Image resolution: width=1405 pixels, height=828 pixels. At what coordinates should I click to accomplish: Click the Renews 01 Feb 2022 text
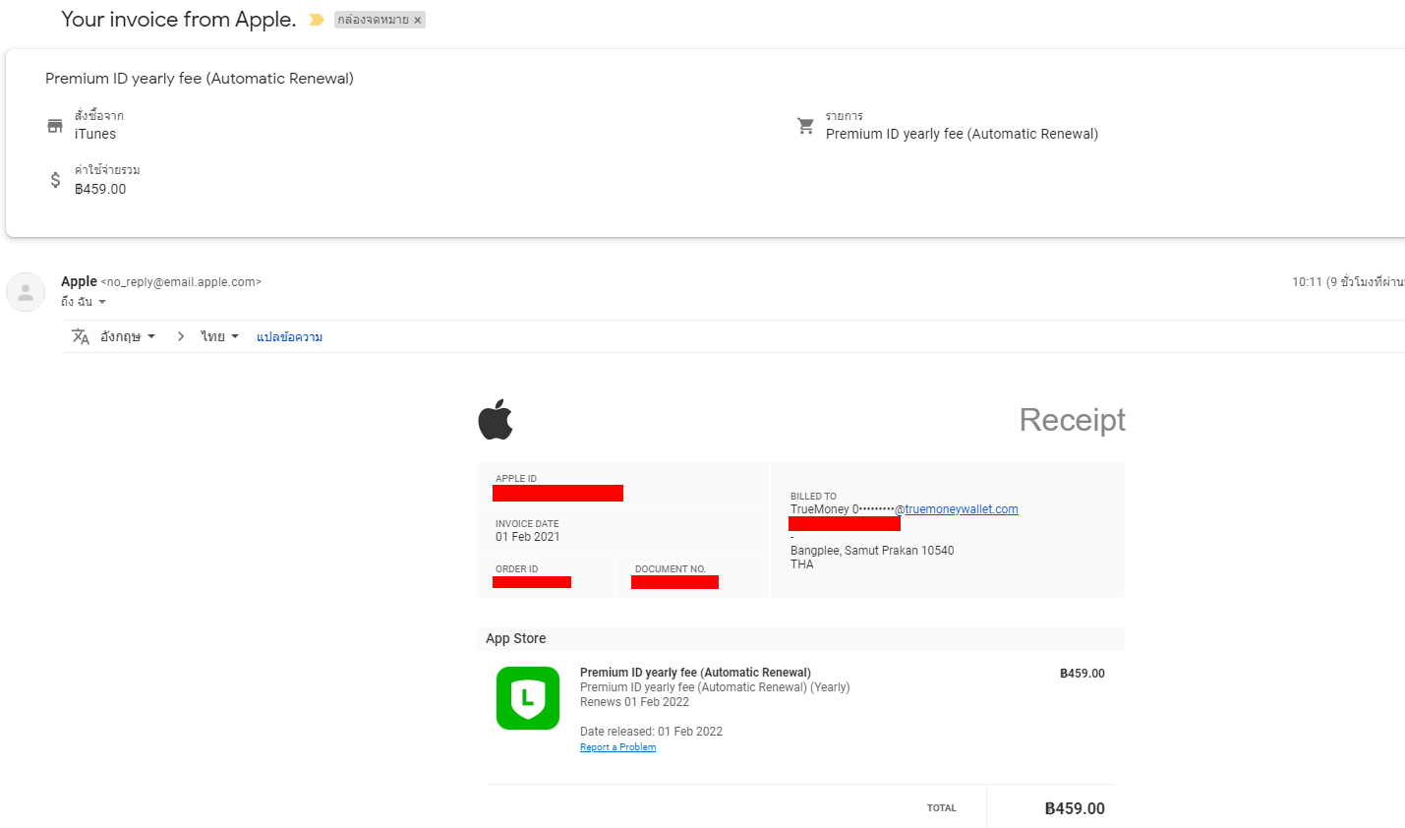(x=634, y=702)
